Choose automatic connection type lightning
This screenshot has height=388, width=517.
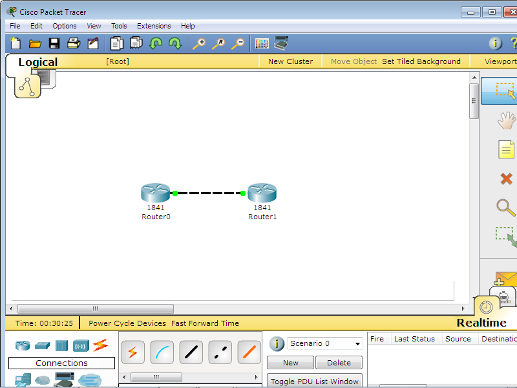[133, 352]
